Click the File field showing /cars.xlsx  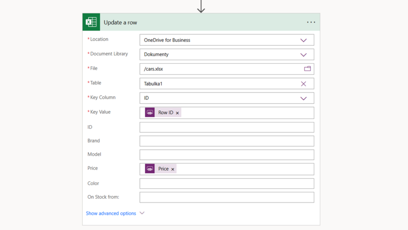(227, 69)
